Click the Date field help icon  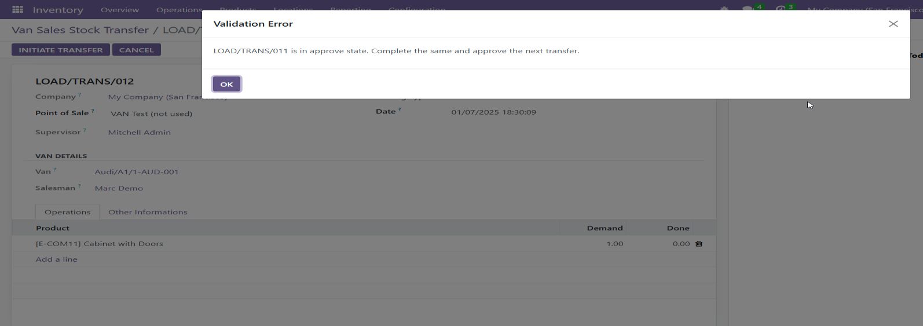(x=400, y=110)
